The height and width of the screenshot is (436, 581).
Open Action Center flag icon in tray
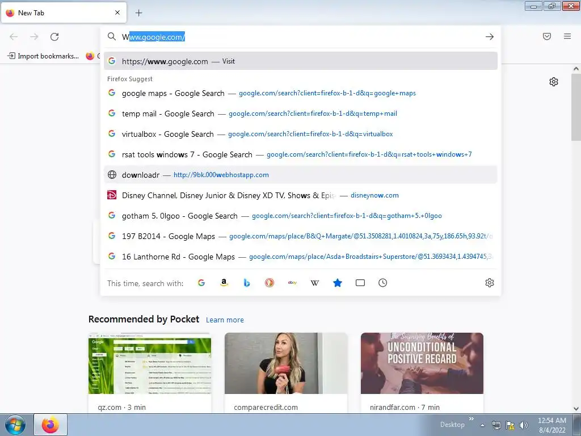510,425
